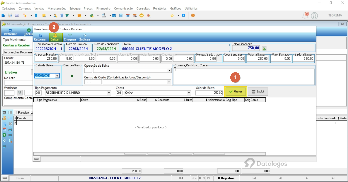Viewport: 348px width, 182px height.
Task: Click the shopping cart icon in the main toolbar
Action: pos(67,16)
